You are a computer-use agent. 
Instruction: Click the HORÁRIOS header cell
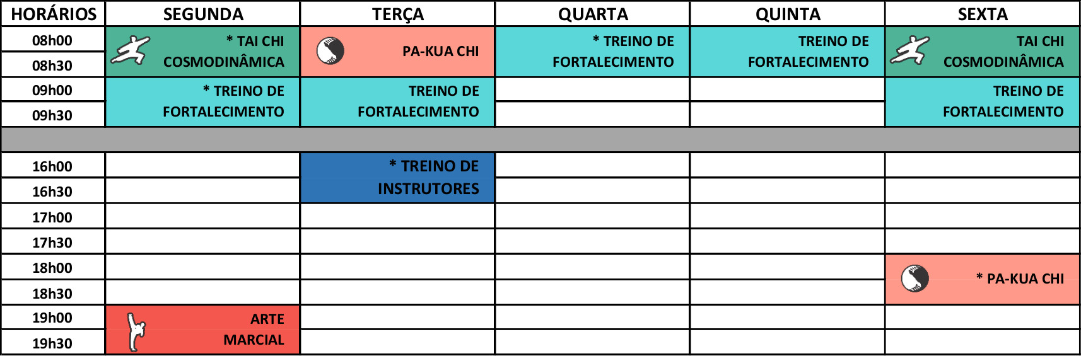click(54, 14)
